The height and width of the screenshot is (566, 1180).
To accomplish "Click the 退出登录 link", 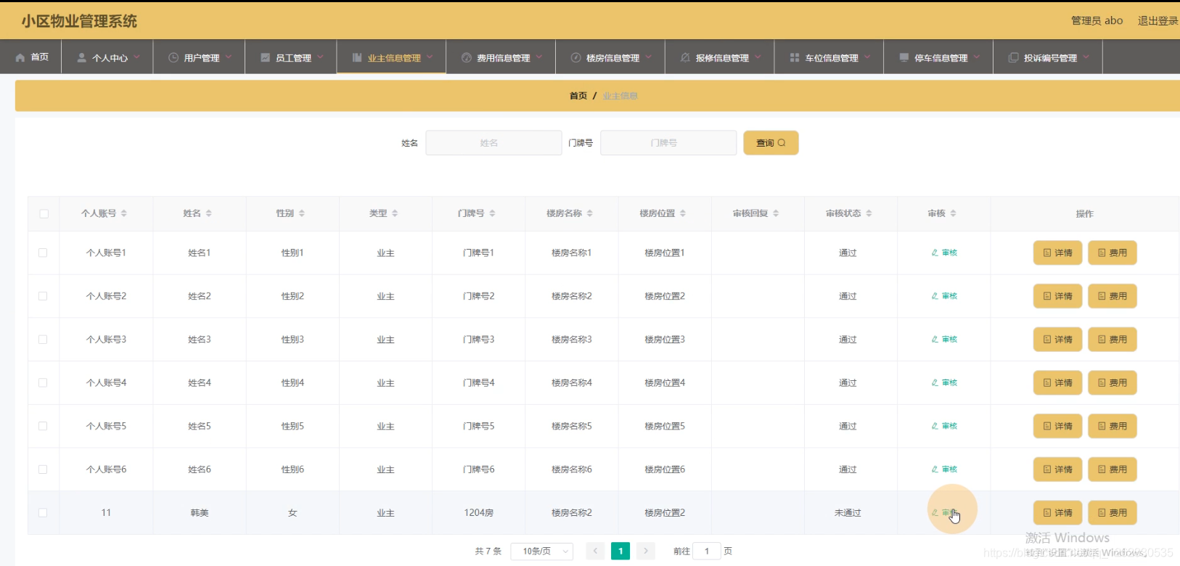I will (1158, 21).
